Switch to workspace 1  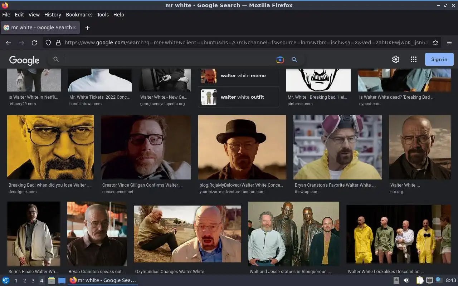[16, 281]
